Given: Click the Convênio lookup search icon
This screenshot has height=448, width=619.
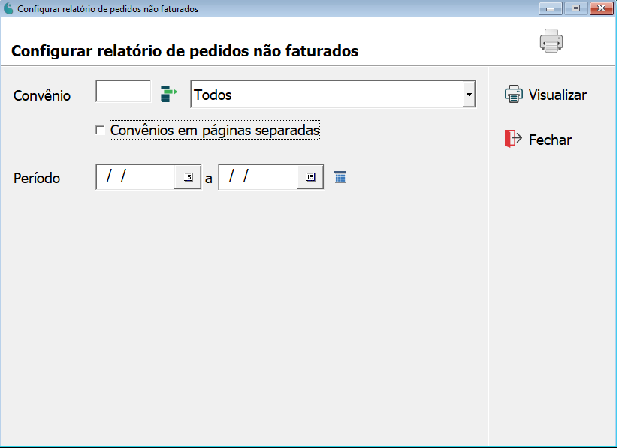Looking at the screenshot, I should (169, 94).
